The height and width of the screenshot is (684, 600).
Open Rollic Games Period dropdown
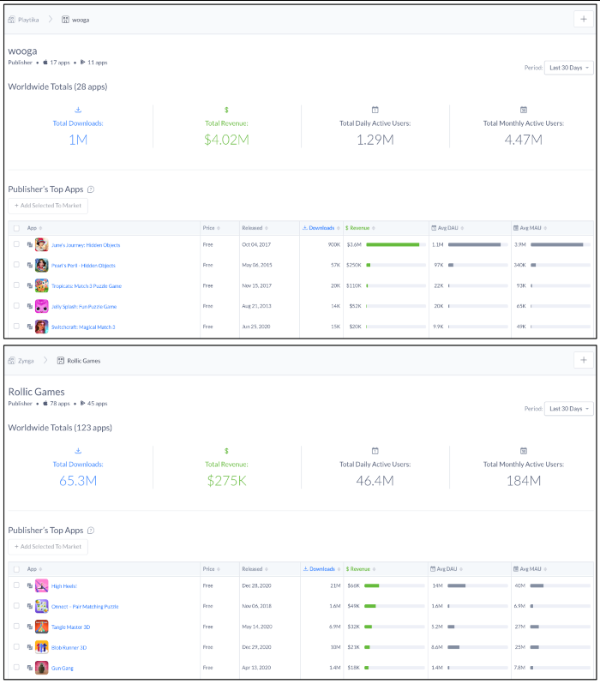tap(569, 409)
